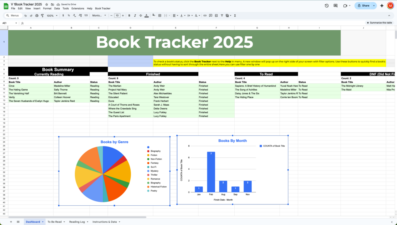Image resolution: width=397 pixels, height=225 pixels.
Task: Print the spreadsheet
Action: click(37, 15)
